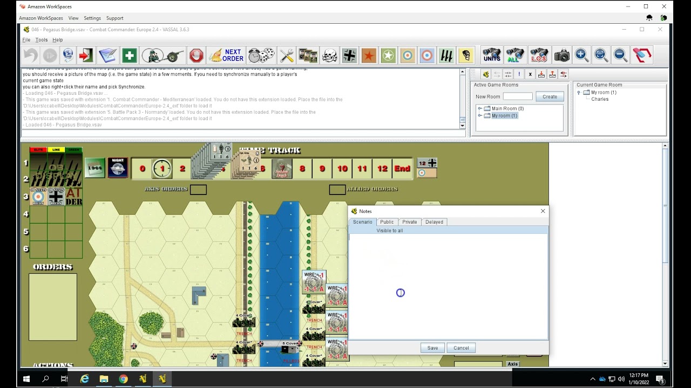Select Main Room (0) tree item
The width and height of the screenshot is (691, 388).
click(x=507, y=109)
